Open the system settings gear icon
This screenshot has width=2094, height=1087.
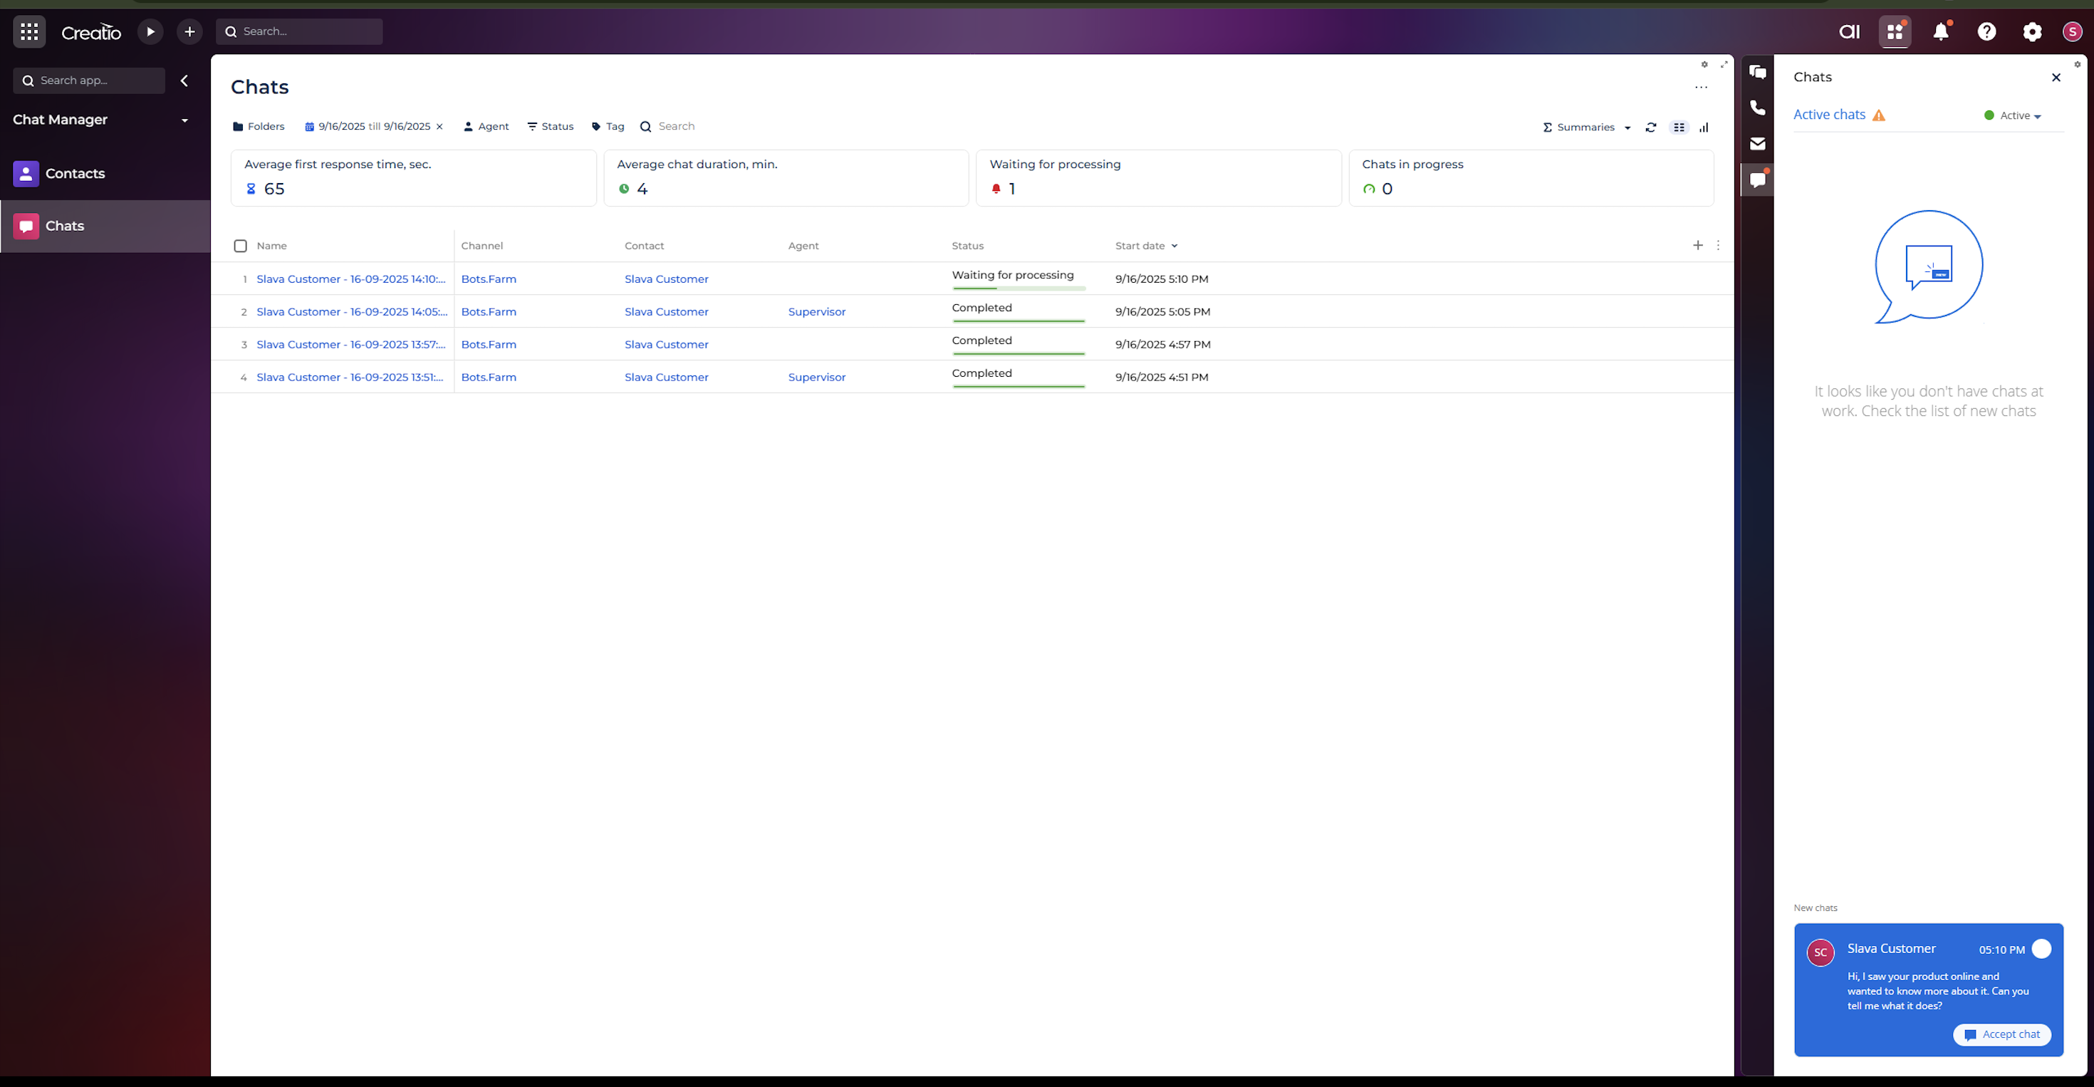pos(2032,32)
